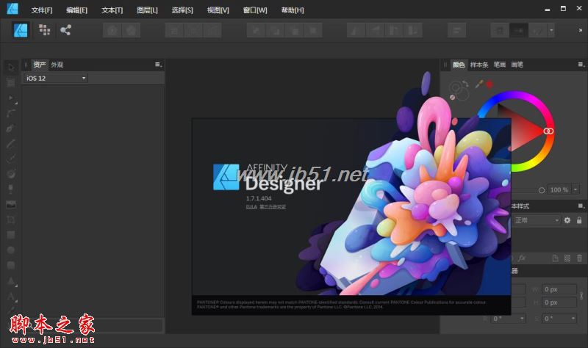Open the 颜色 panel options menu
Viewport: 588px width, 348px height.
pos(581,65)
